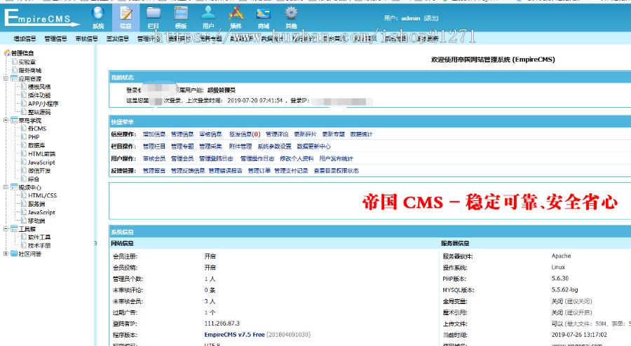Click page icon beside 插件功能
The height and width of the screenshot is (346, 631).
(24, 95)
